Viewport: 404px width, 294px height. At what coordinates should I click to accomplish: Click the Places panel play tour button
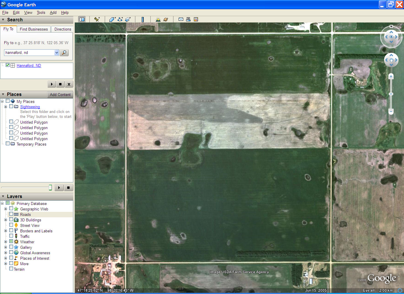pos(59,188)
